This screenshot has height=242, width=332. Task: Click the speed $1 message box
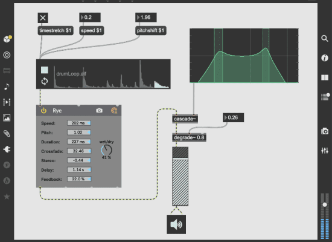[92, 31]
